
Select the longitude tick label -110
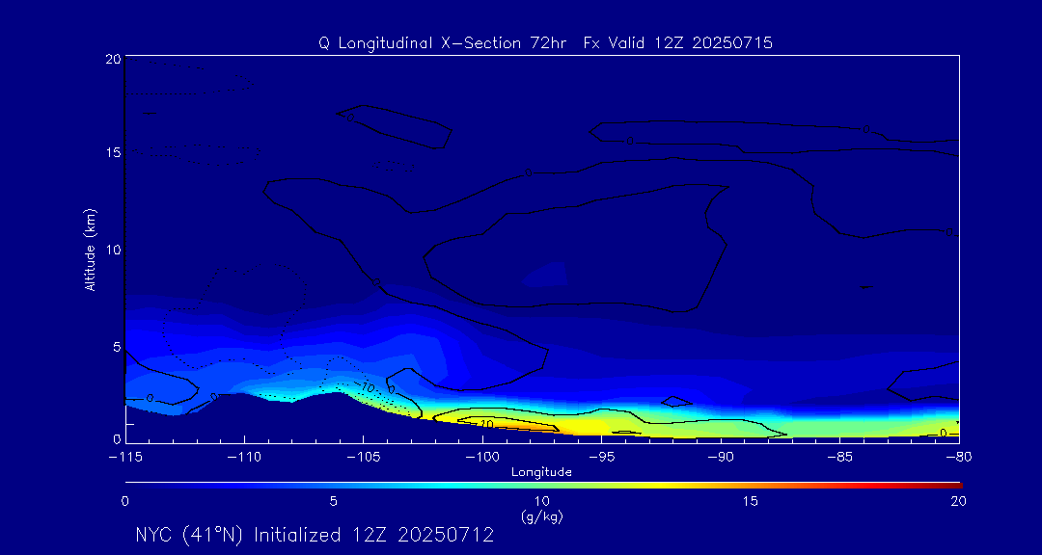244,459
